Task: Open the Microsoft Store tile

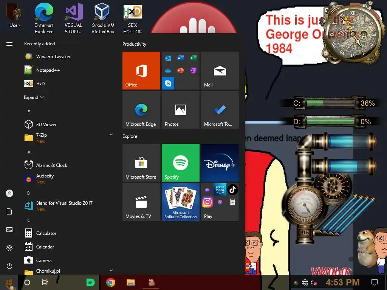Action: coord(141,163)
